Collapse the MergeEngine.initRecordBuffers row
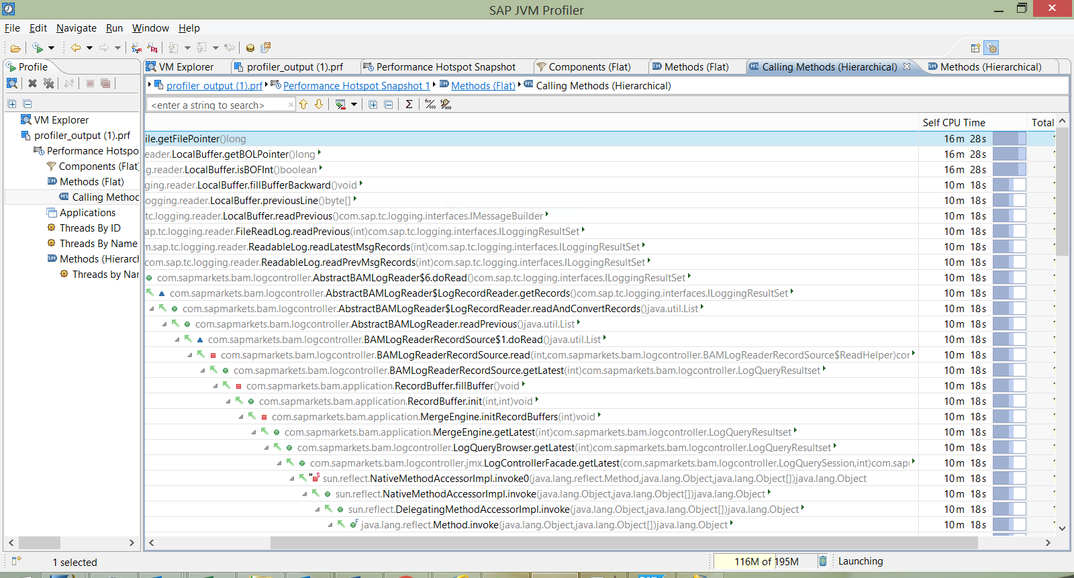 (241, 417)
